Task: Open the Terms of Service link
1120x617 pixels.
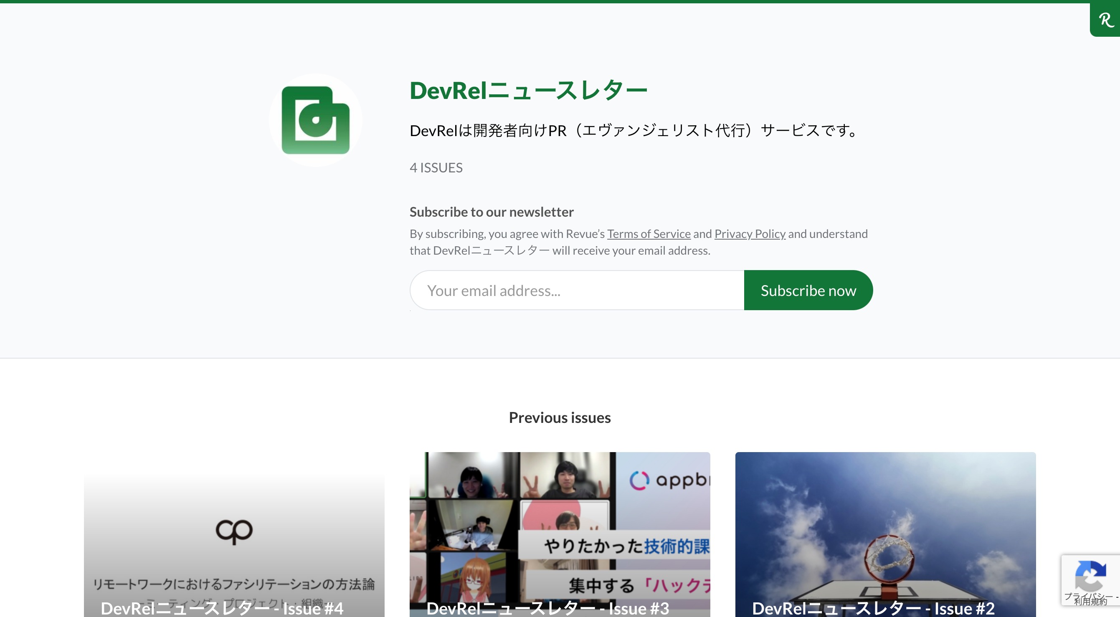Action: tap(648, 234)
